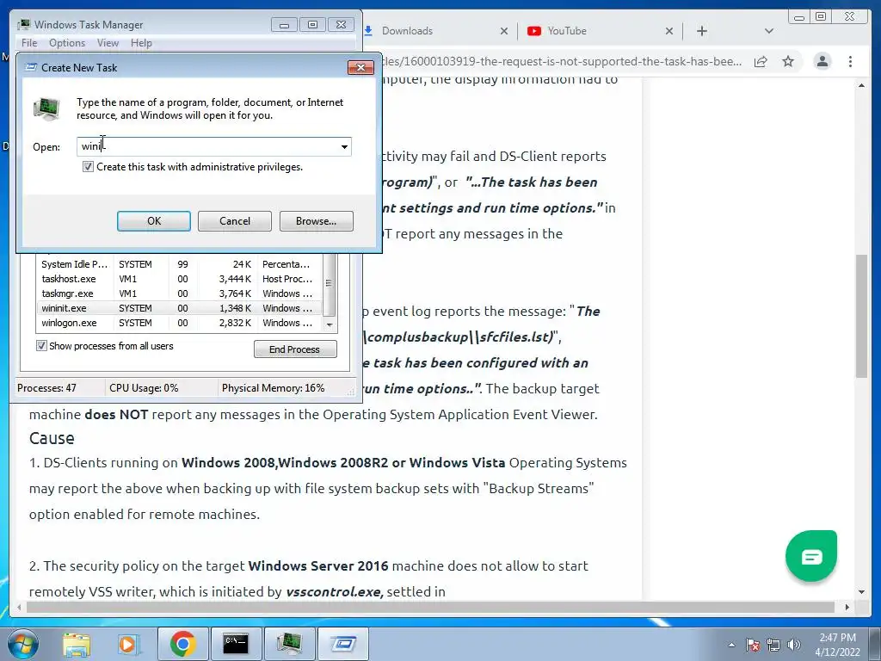The height and width of the screenshot is (661, 881).
Task: Click the page scroll-up arrow
Action: coord(861,86)
